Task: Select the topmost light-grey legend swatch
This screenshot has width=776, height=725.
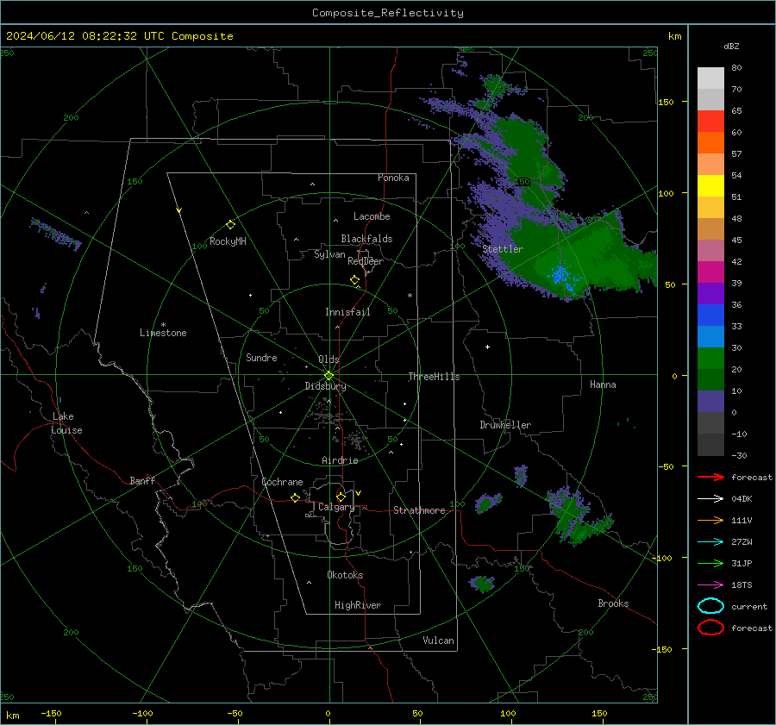Action: [710, 78]
